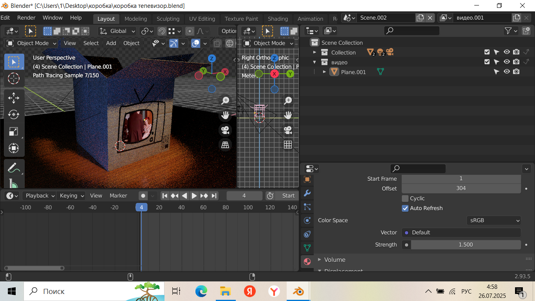Image resolution: width=535 pixels, height=301 pixels.
Task: Open the Global transform orientation dropdown
Action: 117,31
